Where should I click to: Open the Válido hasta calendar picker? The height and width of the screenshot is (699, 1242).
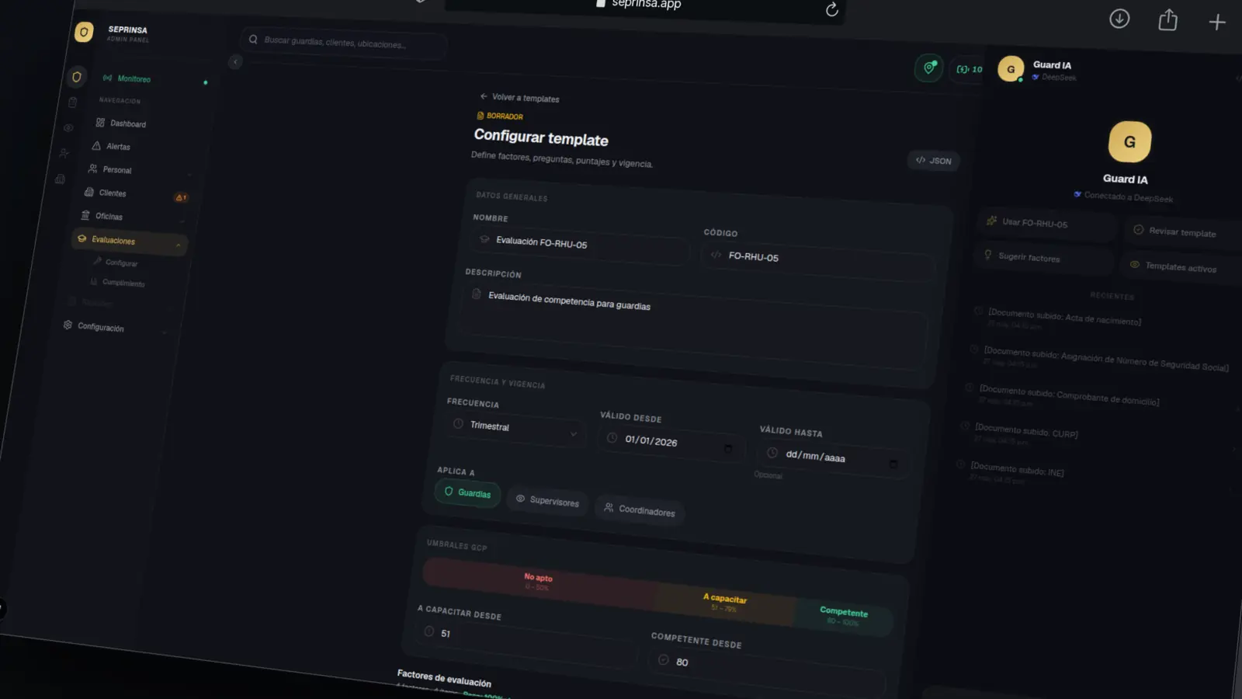pos(893,464)
